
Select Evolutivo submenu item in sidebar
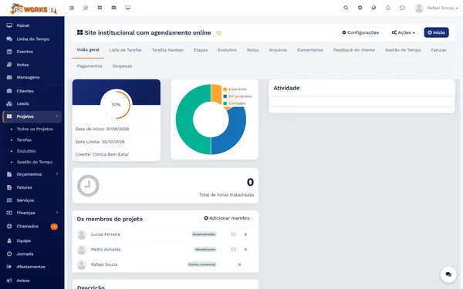[x=26, y=151]
